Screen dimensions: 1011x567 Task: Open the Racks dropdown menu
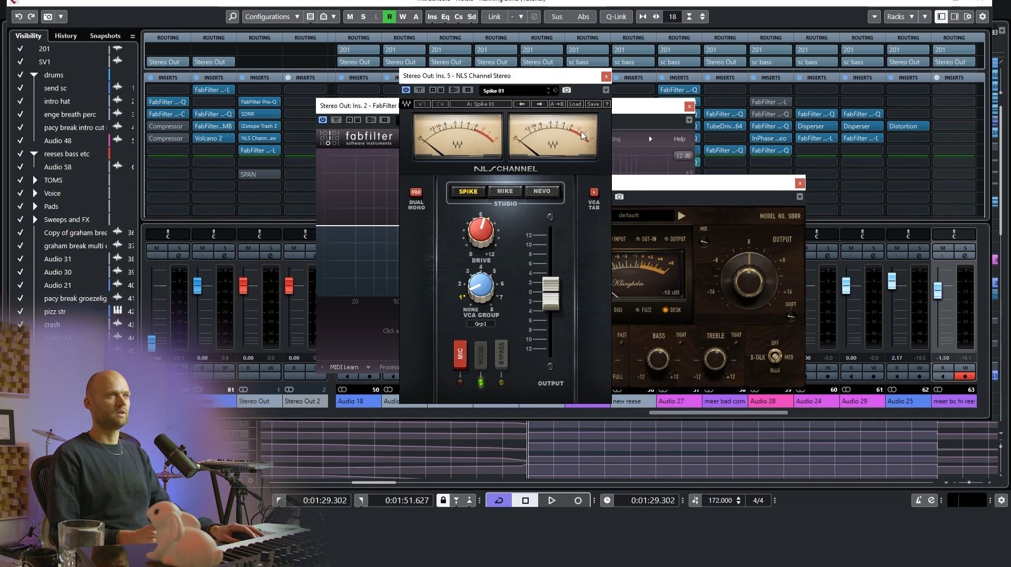[x=900, y=17]
